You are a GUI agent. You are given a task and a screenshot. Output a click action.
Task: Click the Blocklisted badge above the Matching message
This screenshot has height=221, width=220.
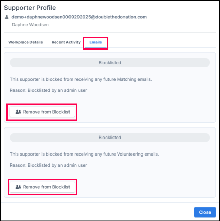point(110,63)
